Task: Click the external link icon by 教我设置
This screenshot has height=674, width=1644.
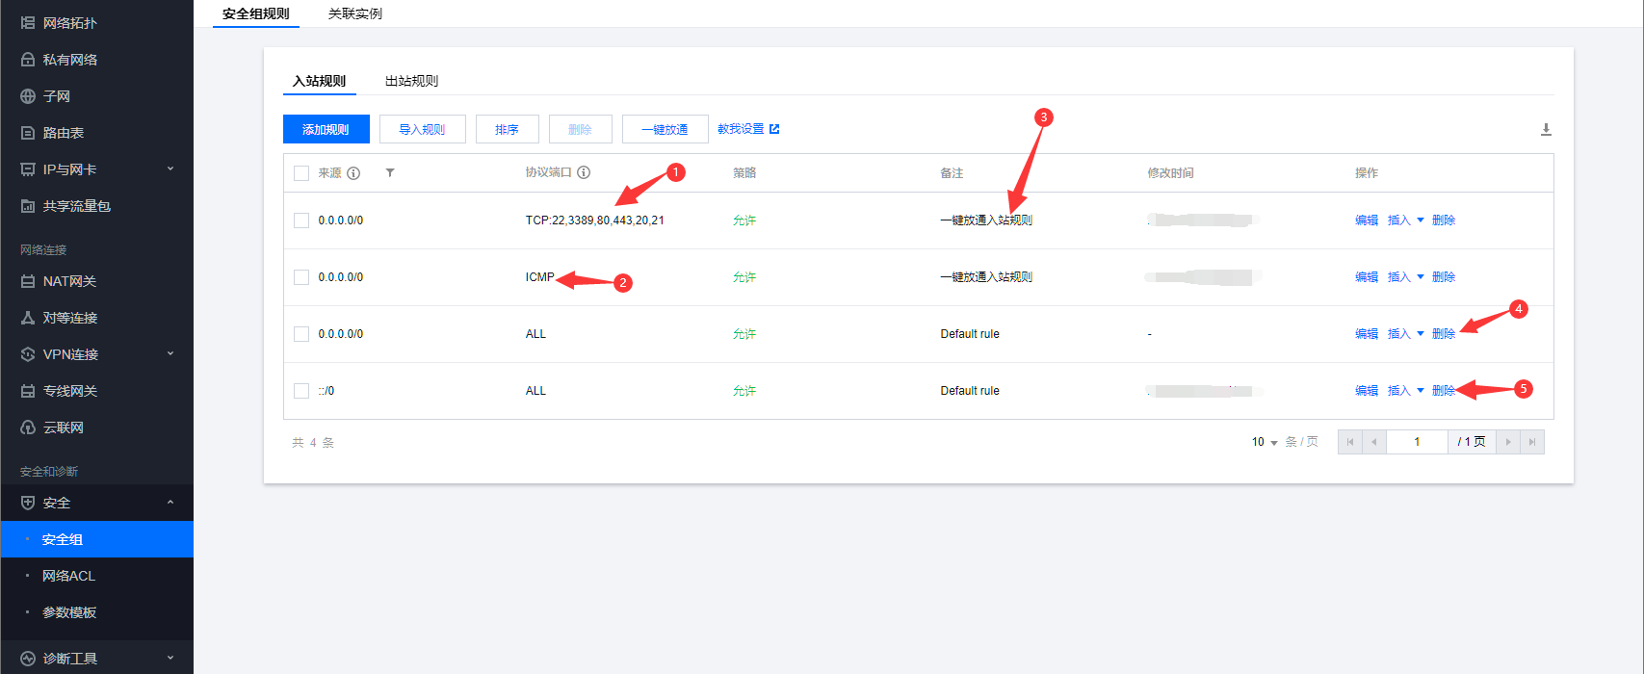Action: coord(774,129)
